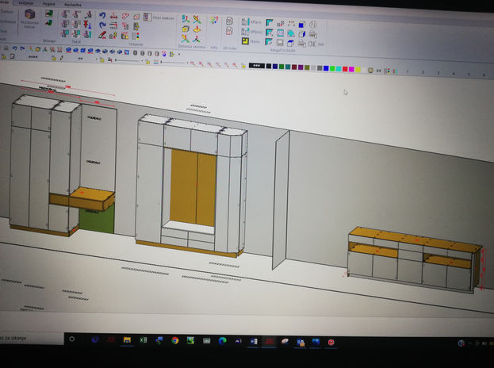Click the blue undo arrow in the ribbon
The width and height of the screenshot is (494, 368).
pos(102,15)
